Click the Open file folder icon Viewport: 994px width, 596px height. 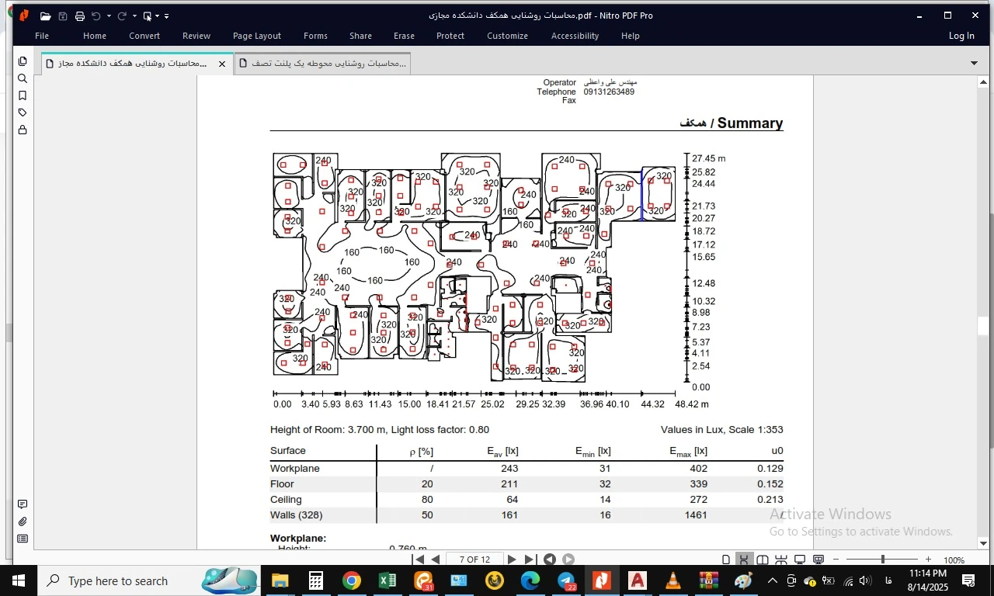coord(45,16)
